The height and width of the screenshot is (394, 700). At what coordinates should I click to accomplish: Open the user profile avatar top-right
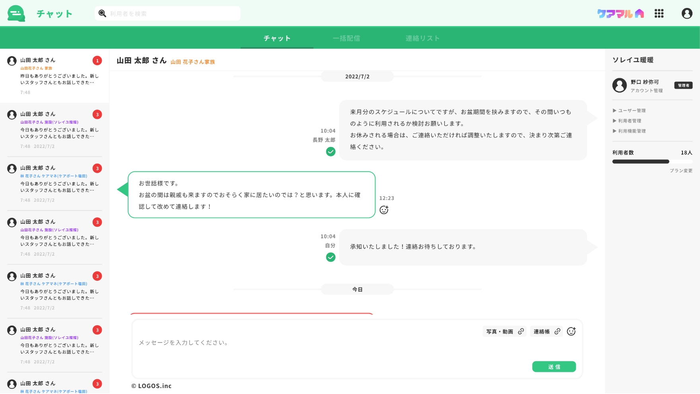pos(687,14)
